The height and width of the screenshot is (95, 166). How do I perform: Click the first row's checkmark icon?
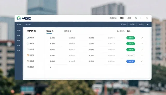point(142,38)
